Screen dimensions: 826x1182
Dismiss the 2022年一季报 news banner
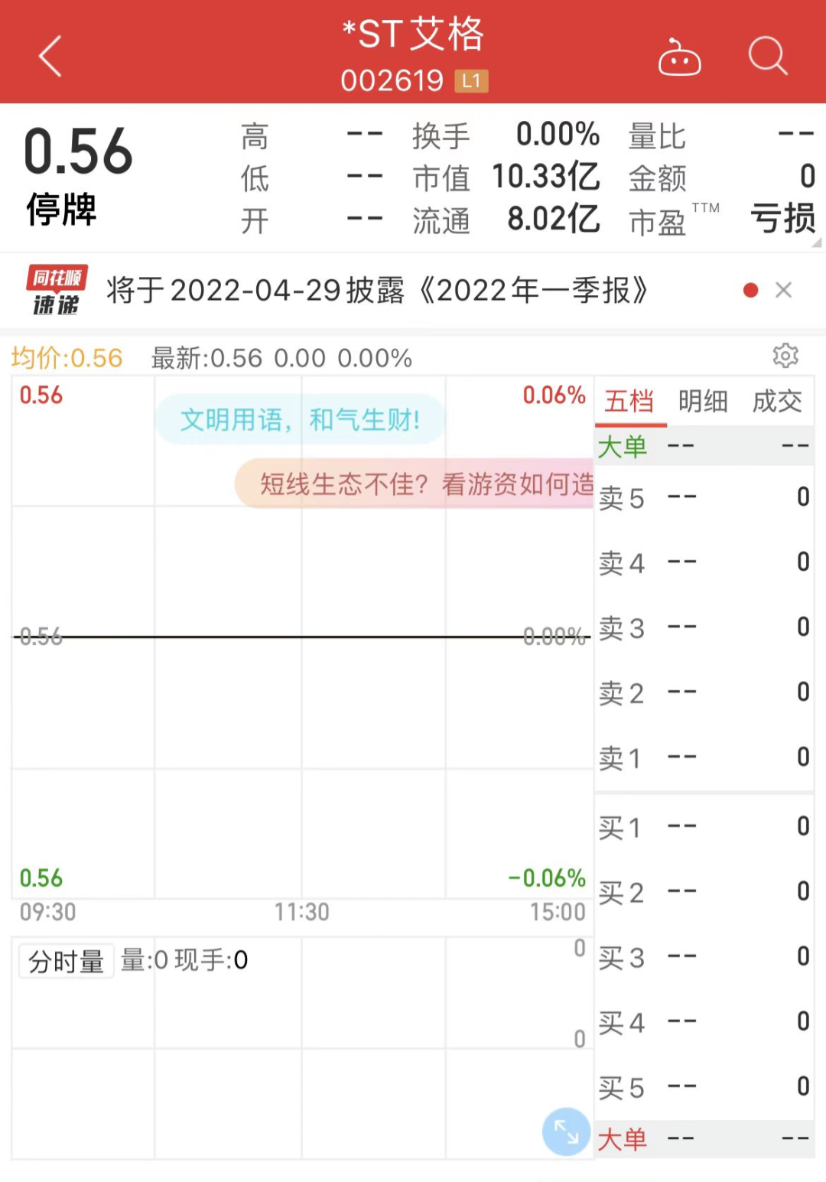pos(783,291)
